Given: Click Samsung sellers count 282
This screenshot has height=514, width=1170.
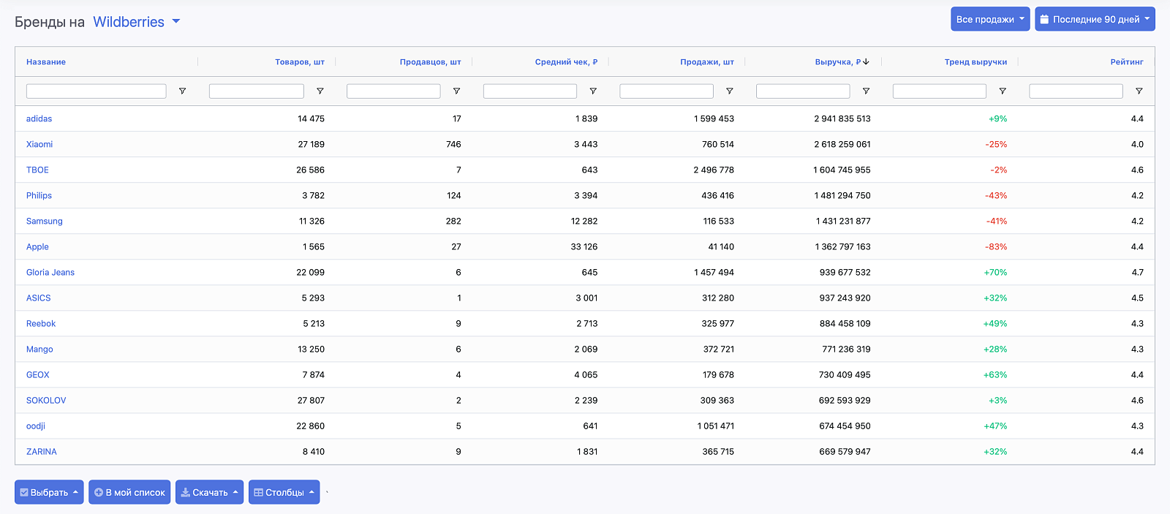Looking at the screenshot, I should point(453,221).
